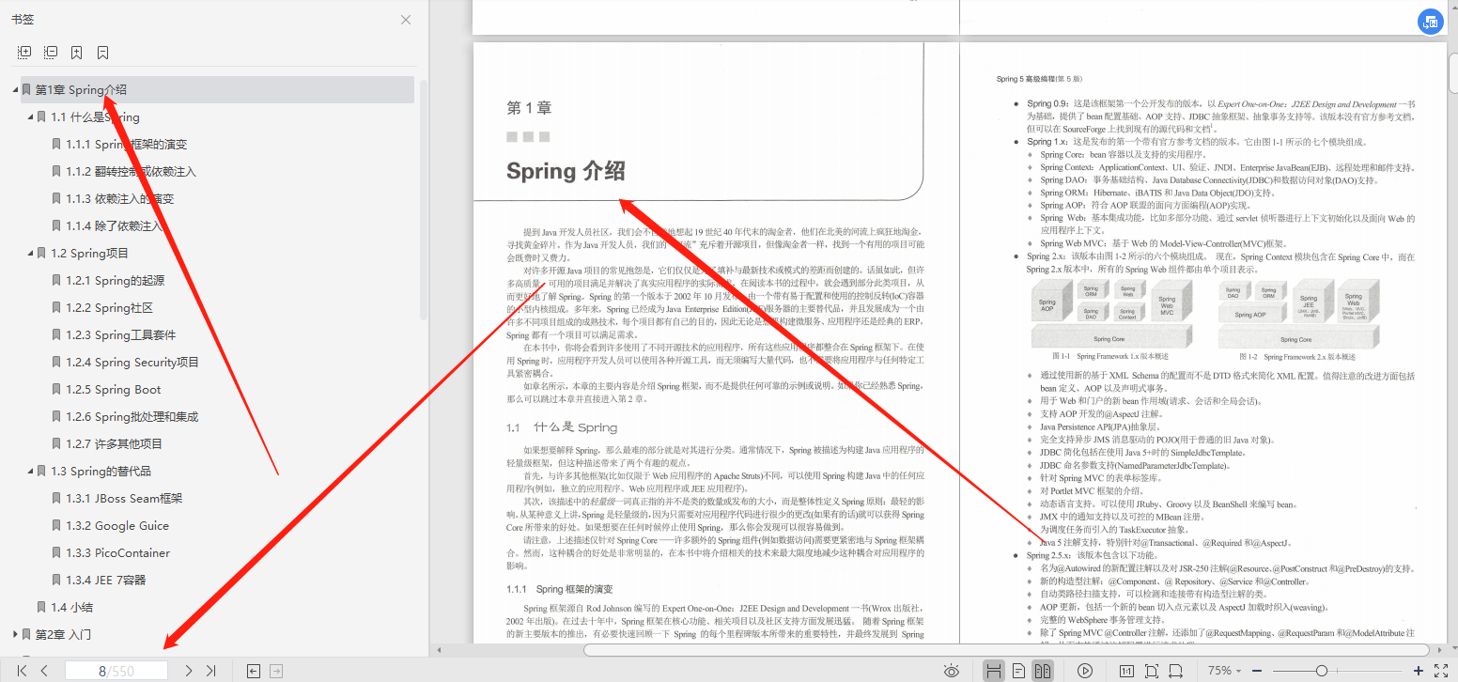Open 1.2.6 Spring批处理和集成 bookmark
Screen dimensions: 1458x682
[132, 417]
